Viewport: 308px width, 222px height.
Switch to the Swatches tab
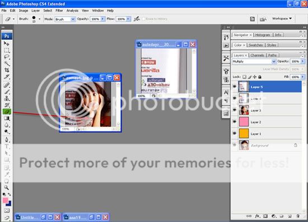click(255, 45)
